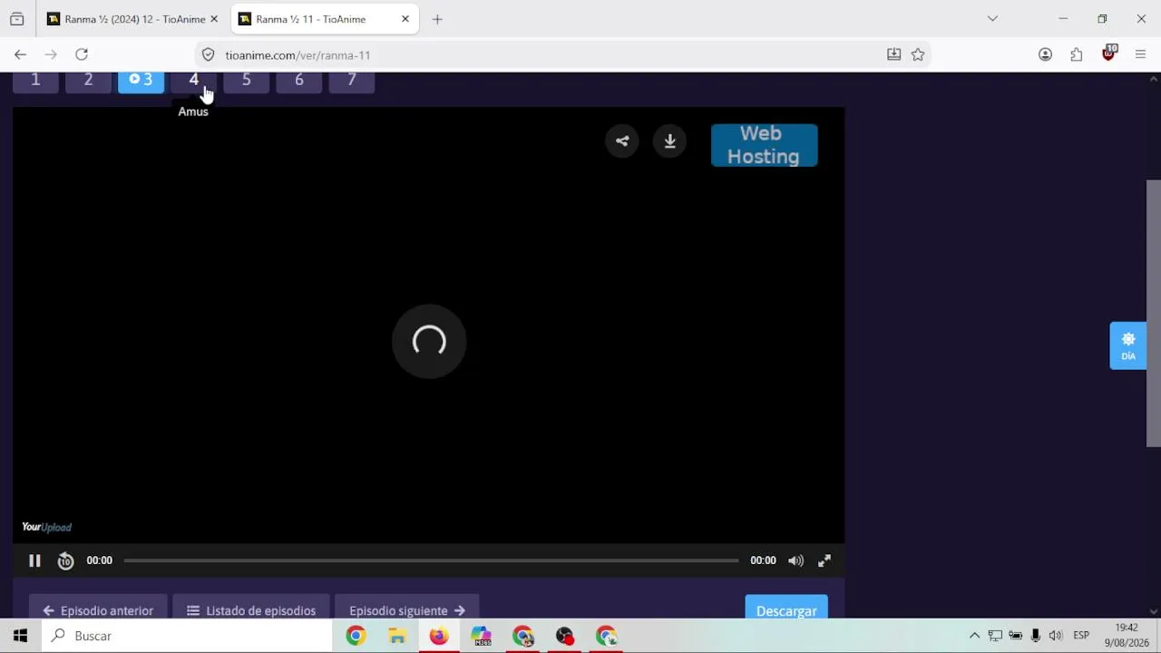Click the Buscar taskbar search box
Image resolution: width=1161 pixels, height=653 pixels.
[187, 636]
